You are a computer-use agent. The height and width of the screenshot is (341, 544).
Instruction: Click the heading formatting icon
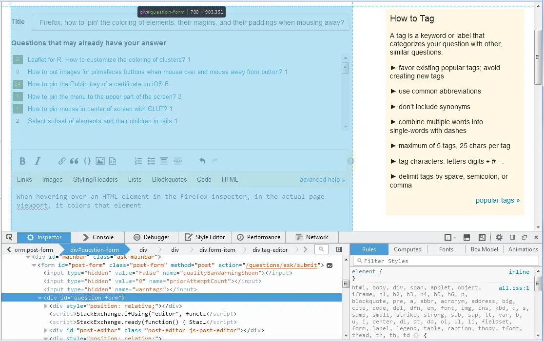[x=164, y=161]
